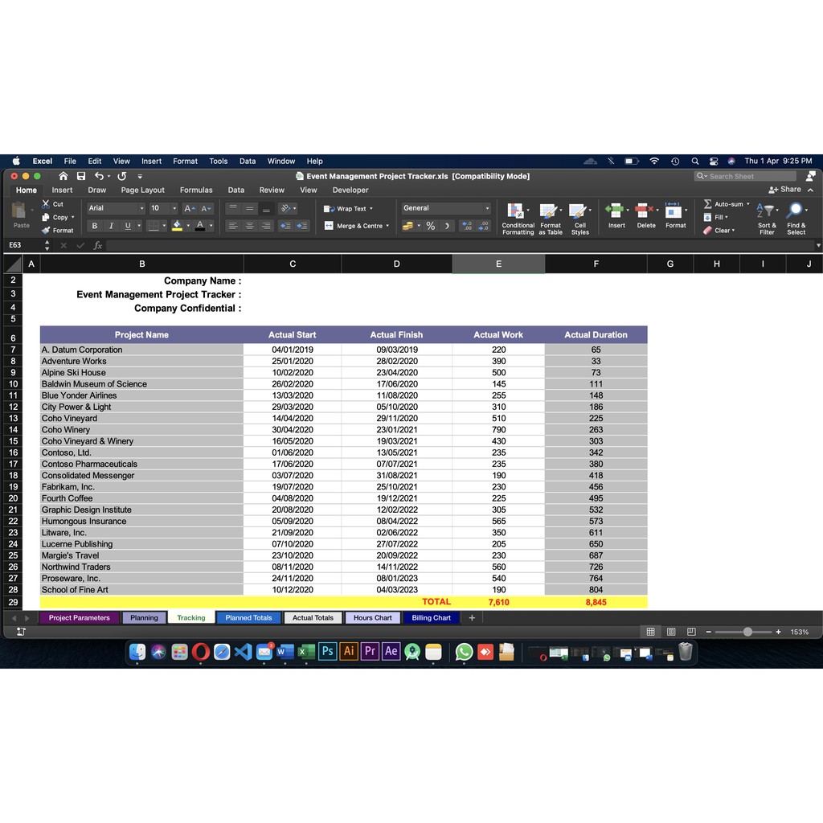
Task: Click the Wrap Text button
Action: [x=348, y=208]
